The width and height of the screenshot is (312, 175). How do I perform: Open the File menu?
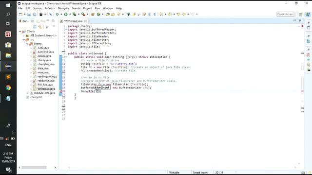20,8
